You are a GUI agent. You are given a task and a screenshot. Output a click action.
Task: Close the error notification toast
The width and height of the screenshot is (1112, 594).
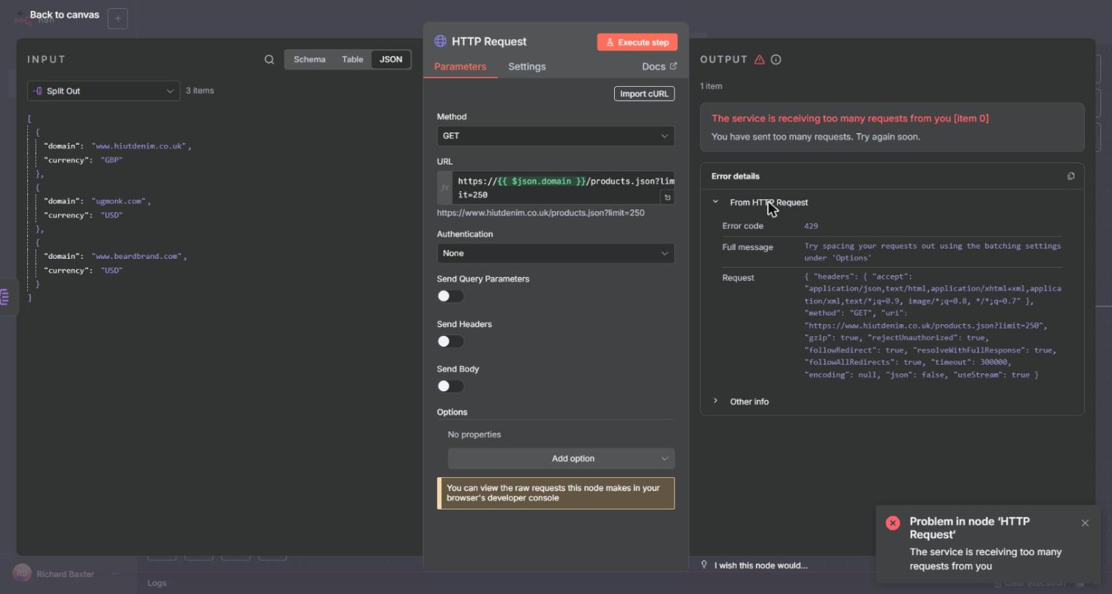pyautogui.click(x=1085, y=523)
